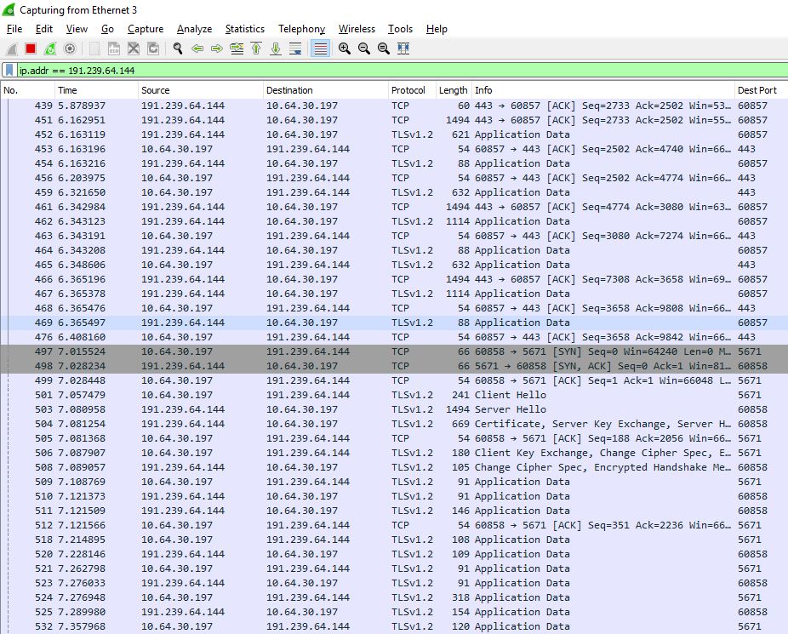
Task: Toggle packet list colorization button
Action: (x=320, y=49)
